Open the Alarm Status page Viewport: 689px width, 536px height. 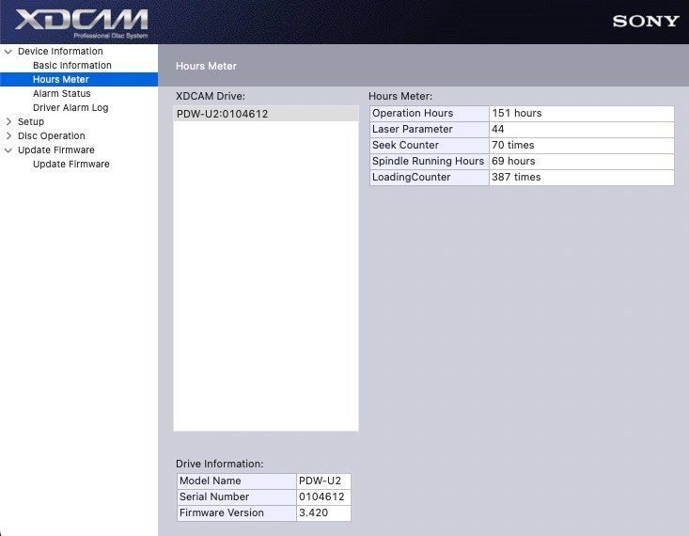[x=61, y=94]
